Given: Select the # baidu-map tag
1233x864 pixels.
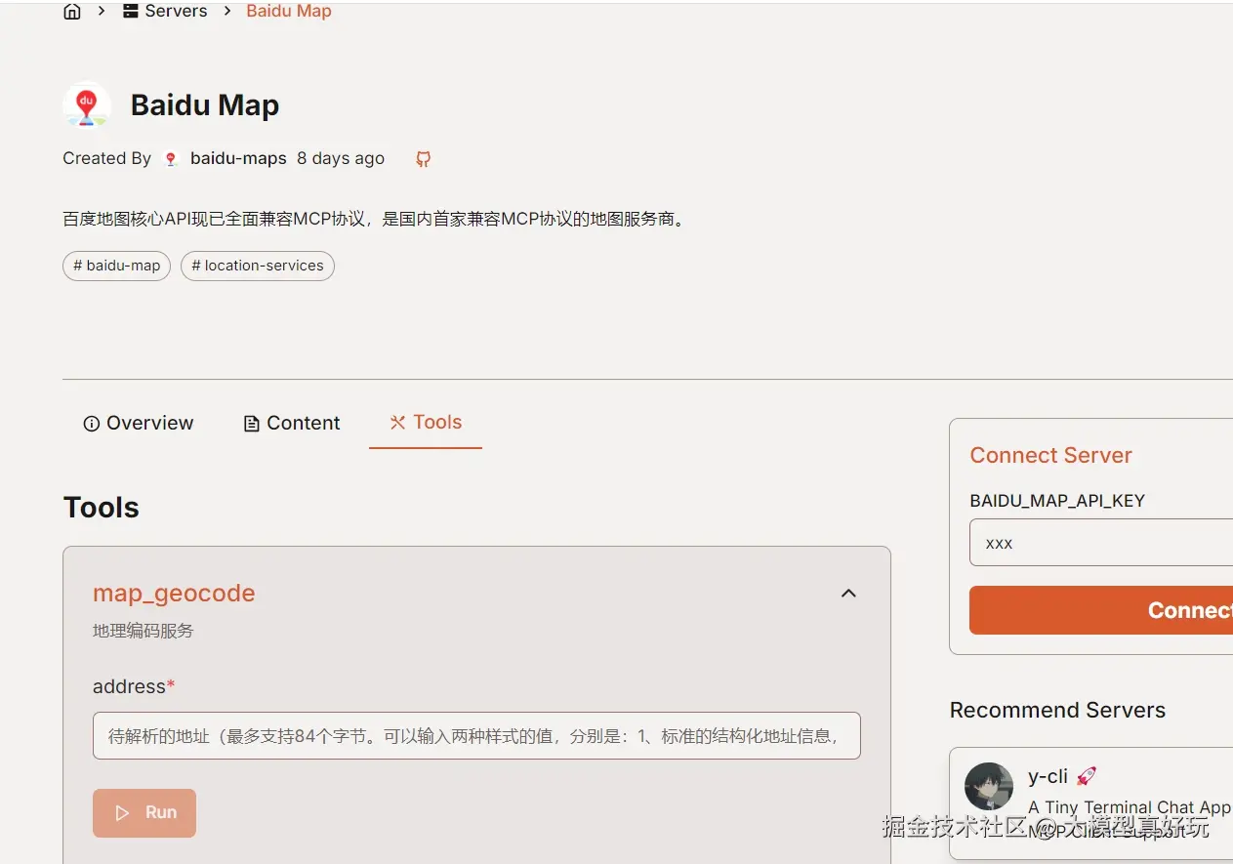Looking at the screenshot, I should tap(117, 266).
